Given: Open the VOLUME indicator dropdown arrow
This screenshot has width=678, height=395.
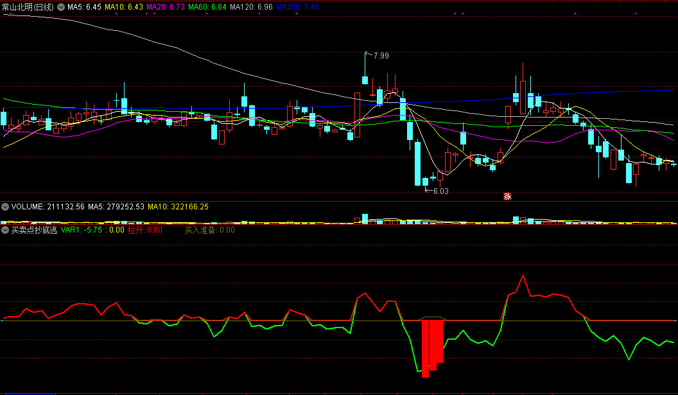Looking at the screenshot, I should click(x=5, y=207).
